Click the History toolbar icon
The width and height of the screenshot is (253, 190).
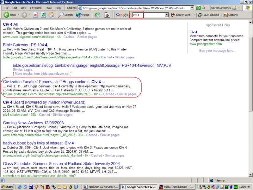(97, 15)
